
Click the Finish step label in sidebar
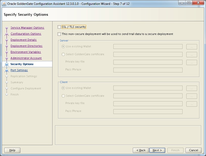click(15, 94)
